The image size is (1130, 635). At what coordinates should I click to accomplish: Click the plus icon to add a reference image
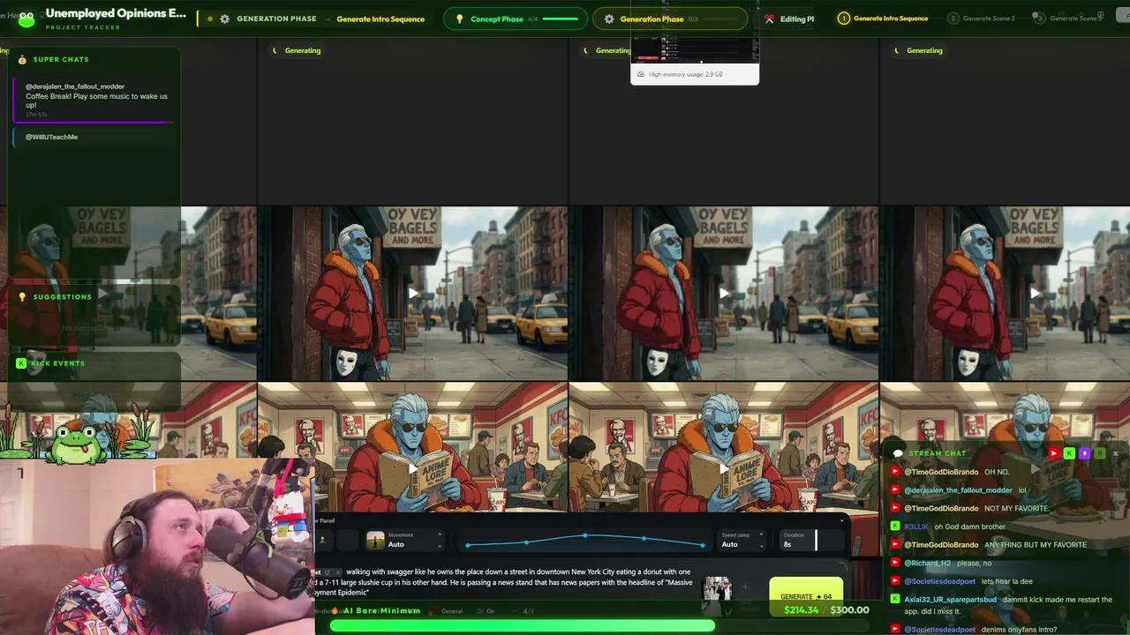click(745, 587)
